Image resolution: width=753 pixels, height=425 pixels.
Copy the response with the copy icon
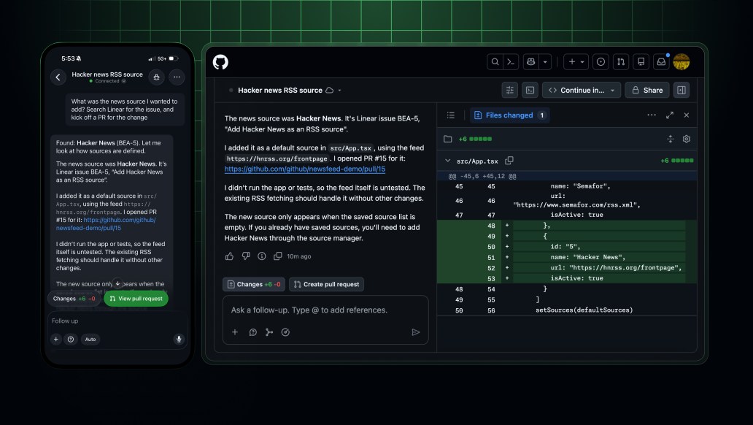(x=277, y=256)
